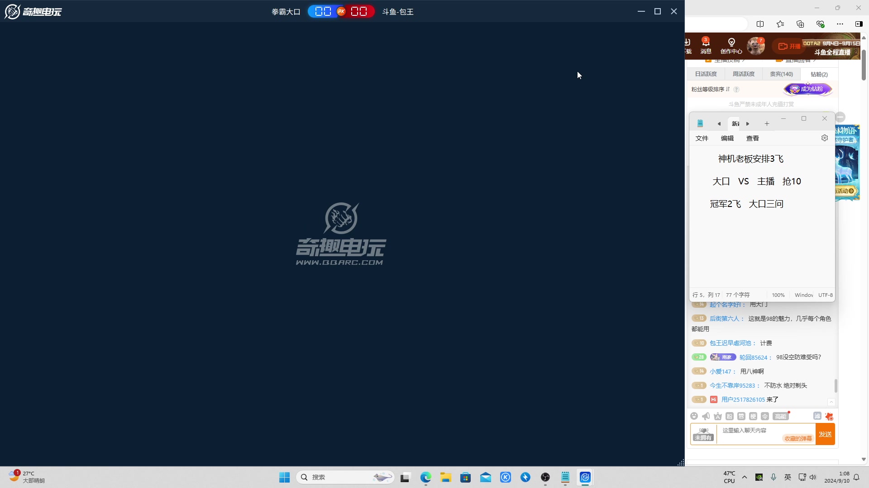Click the 令 icon in chat toolbar
Image resolution: width=869 pixels, height=488 pixels.
[x=764, y=416]
